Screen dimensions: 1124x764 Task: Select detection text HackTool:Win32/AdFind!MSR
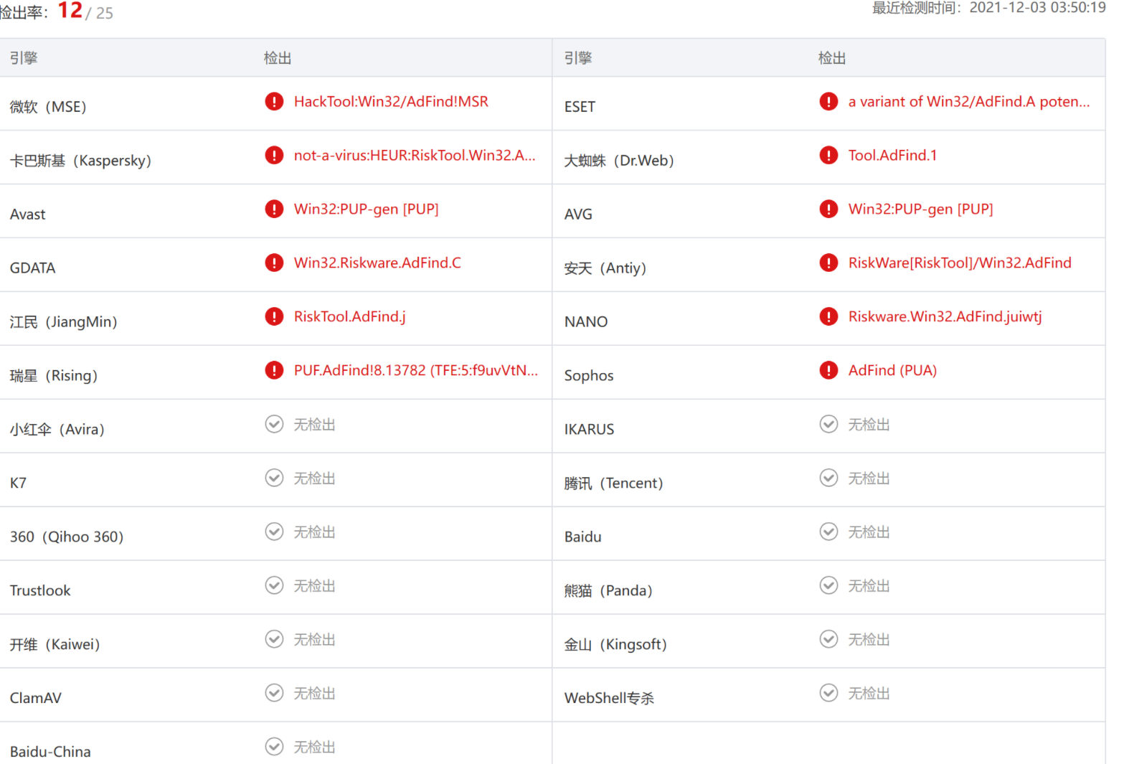[x=391, y=102]
